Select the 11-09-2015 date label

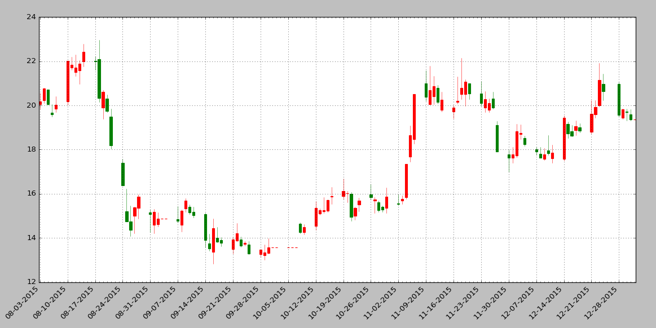[x=408, y=303]
